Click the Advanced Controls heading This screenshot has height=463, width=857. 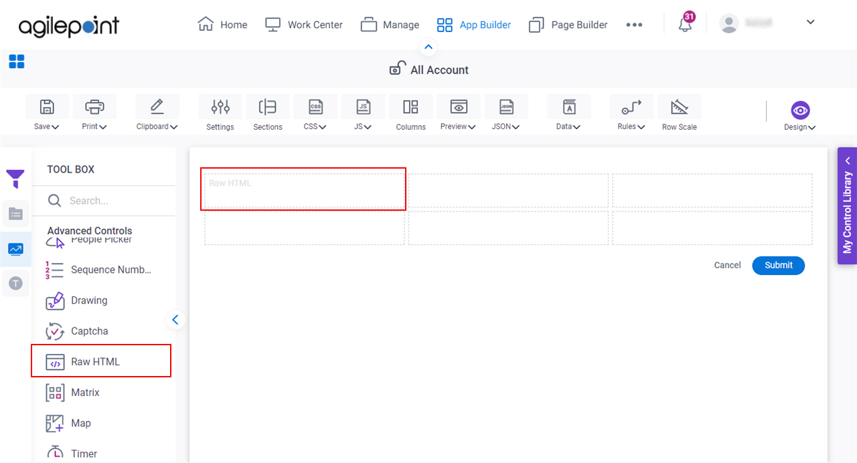click(90, 230)
